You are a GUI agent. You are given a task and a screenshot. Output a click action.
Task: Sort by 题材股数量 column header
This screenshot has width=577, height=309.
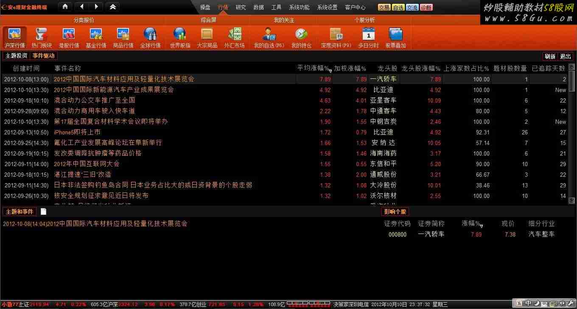pyautogui.click(x=510, y=68)
